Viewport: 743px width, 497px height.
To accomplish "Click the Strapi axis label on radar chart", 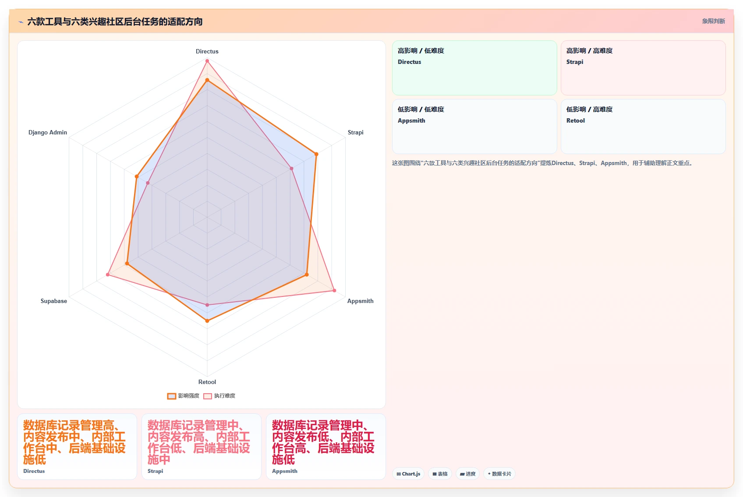I will (356, 132).
